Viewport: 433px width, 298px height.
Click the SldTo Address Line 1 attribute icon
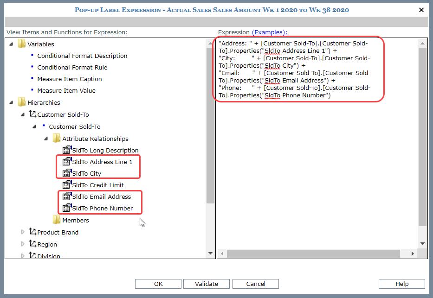pos(66,162)
